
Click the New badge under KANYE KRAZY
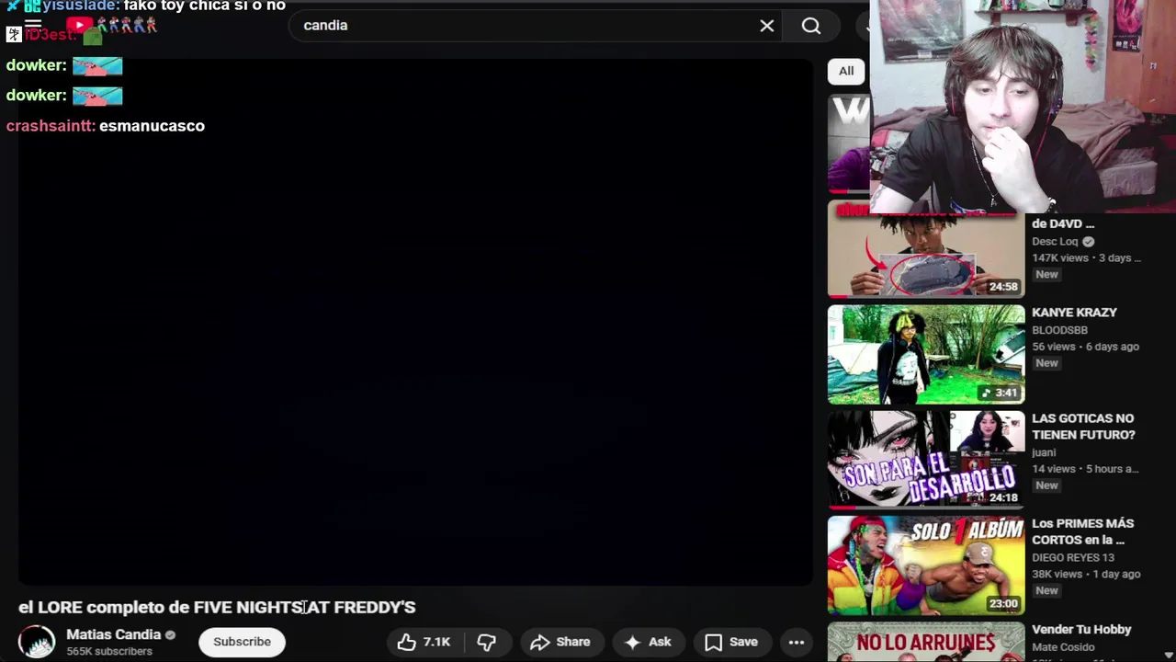click(1046, 363)
